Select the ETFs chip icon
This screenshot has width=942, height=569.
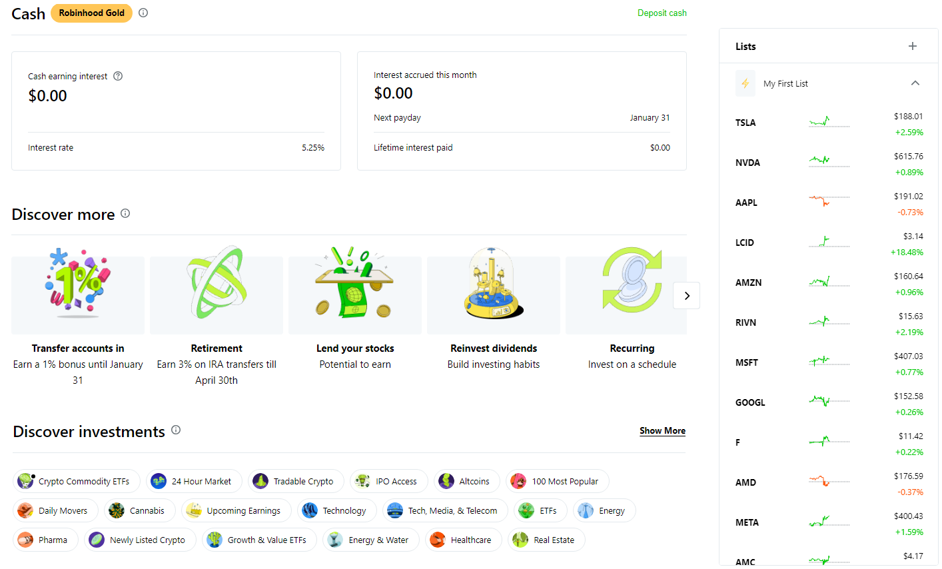pos(526,510)
